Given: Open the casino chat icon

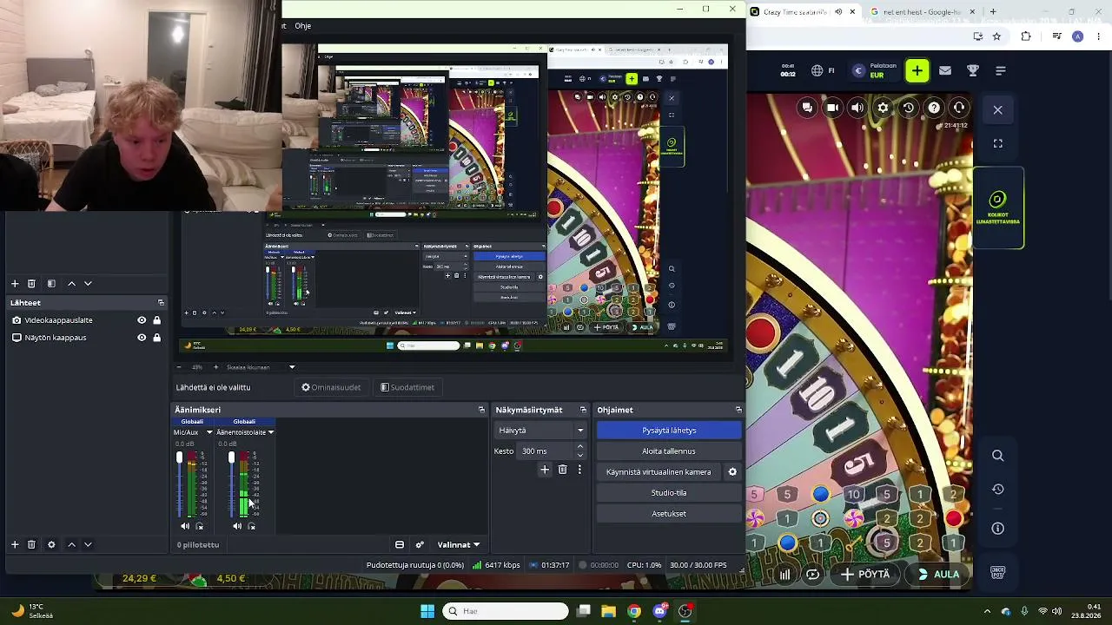Looking at the screenshot, I should click(807, 108).
